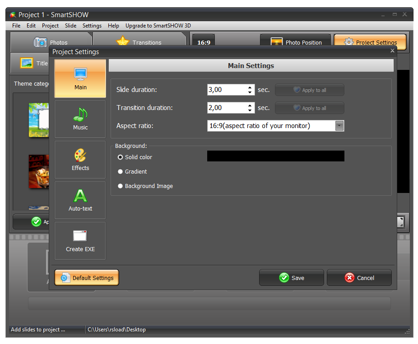Image resolution: width=418 pixels, height=344 pixels.
Task: Select the Gradient background option
Action: pos(120,171)
